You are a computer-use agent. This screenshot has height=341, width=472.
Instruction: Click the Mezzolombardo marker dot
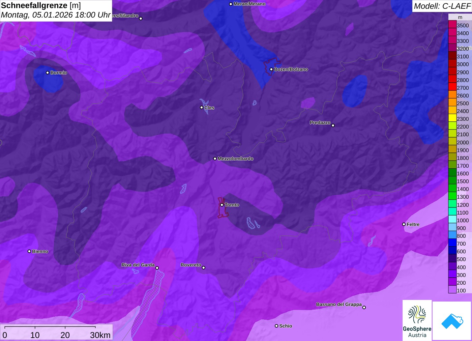point(215,159)
